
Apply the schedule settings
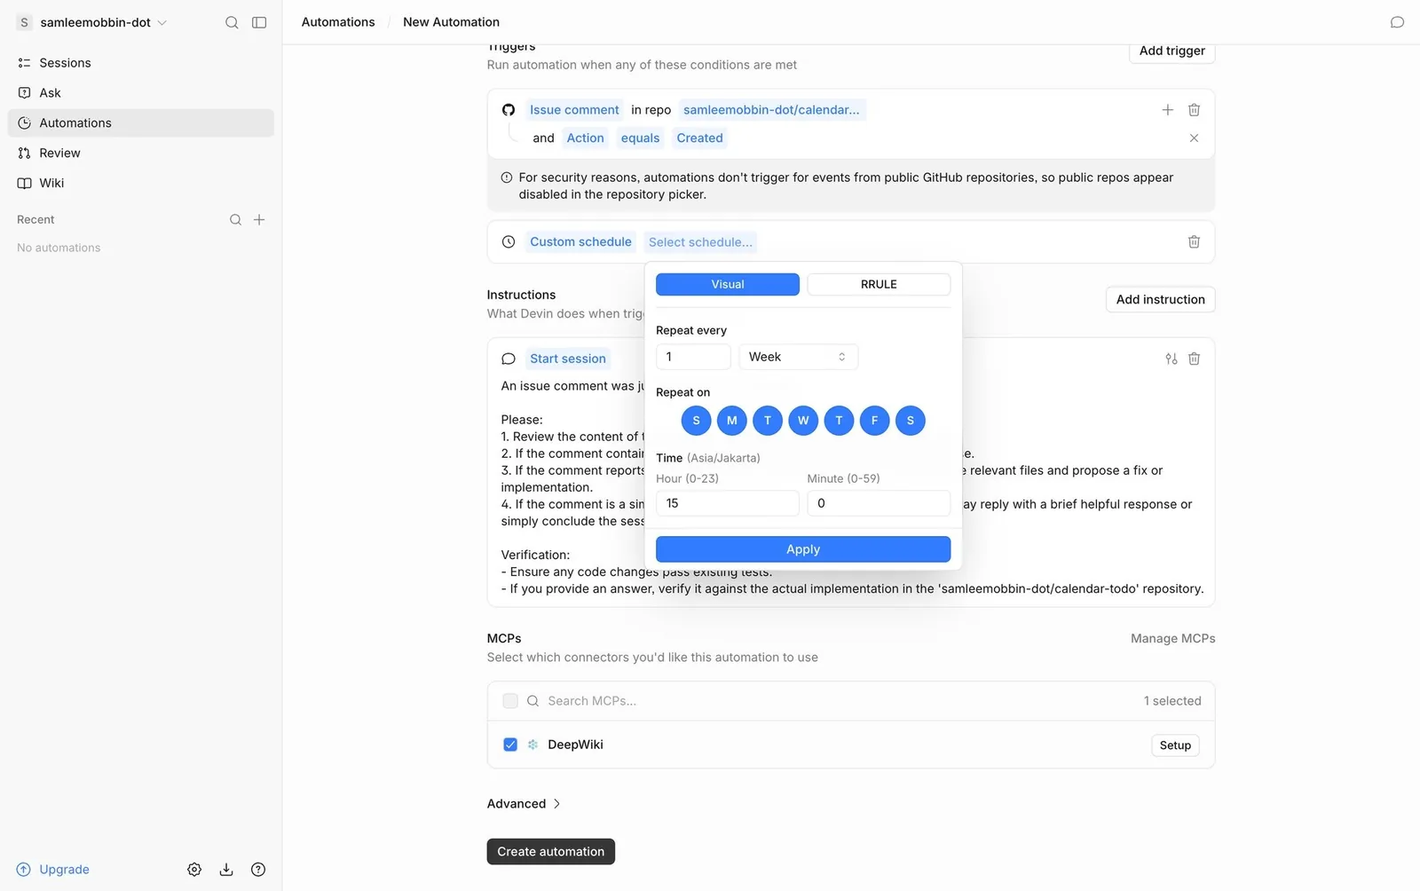803,549
